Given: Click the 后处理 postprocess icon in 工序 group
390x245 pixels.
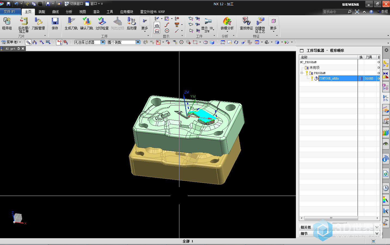Looking at the screenshot, I should pos(132,23).
